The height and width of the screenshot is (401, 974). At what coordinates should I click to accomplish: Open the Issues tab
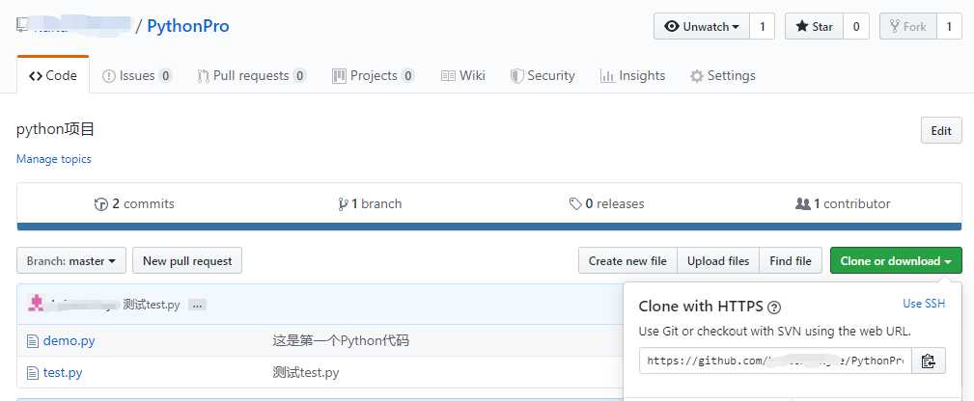137,76
